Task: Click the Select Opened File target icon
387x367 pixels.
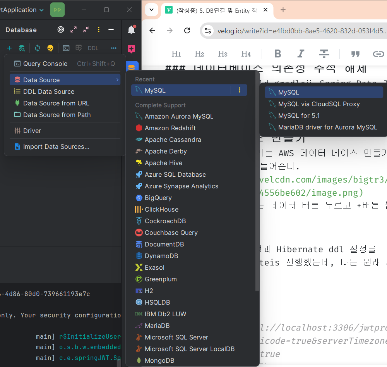Action: [61, 30]
